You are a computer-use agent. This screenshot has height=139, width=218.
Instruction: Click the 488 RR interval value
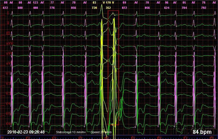36,8
